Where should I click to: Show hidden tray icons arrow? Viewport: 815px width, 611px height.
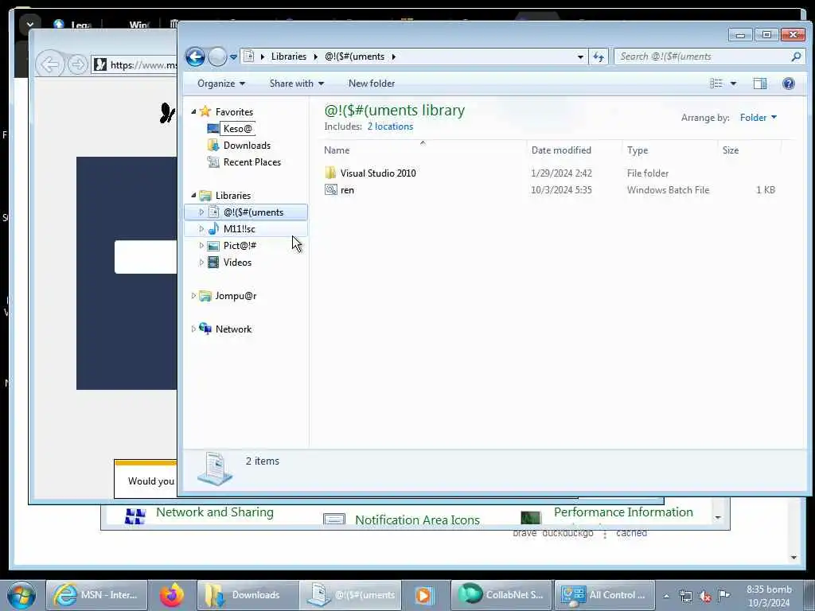click(666, 596)
